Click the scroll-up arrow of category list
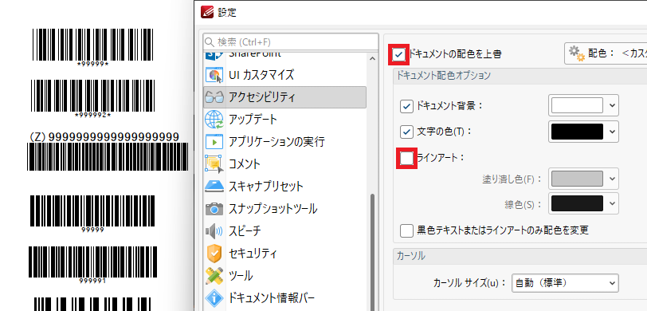The width and height of the screenshot is (647, 311). click(x=373, y=59)
